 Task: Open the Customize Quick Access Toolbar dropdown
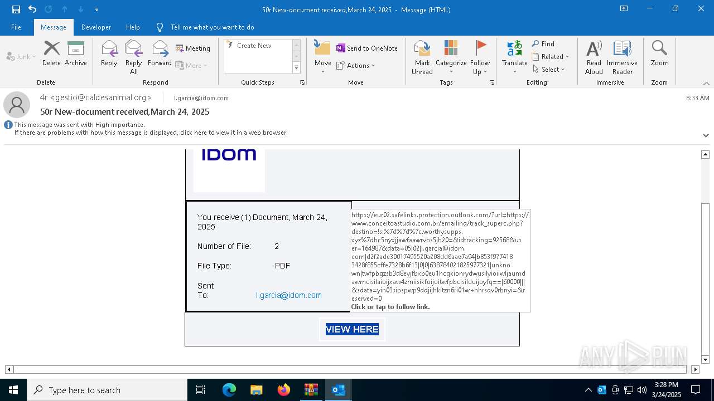tap(97, 9)
